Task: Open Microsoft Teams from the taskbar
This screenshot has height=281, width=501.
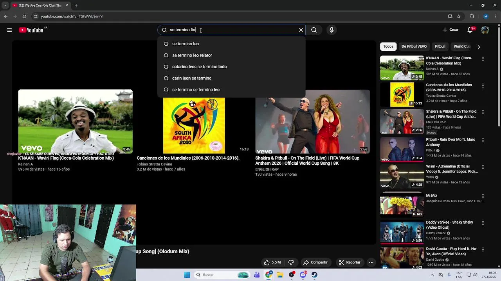Action: click(x=257, y=275)
